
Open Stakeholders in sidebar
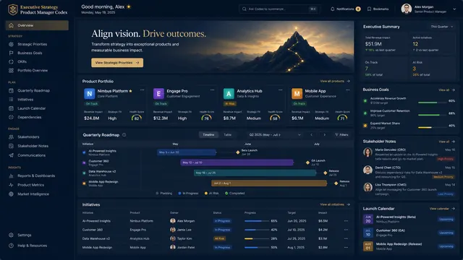[x=28, y=136]
